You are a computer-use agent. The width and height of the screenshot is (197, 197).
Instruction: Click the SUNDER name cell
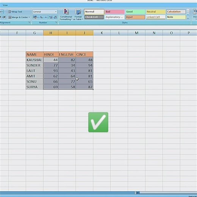[x=34, y=65]
